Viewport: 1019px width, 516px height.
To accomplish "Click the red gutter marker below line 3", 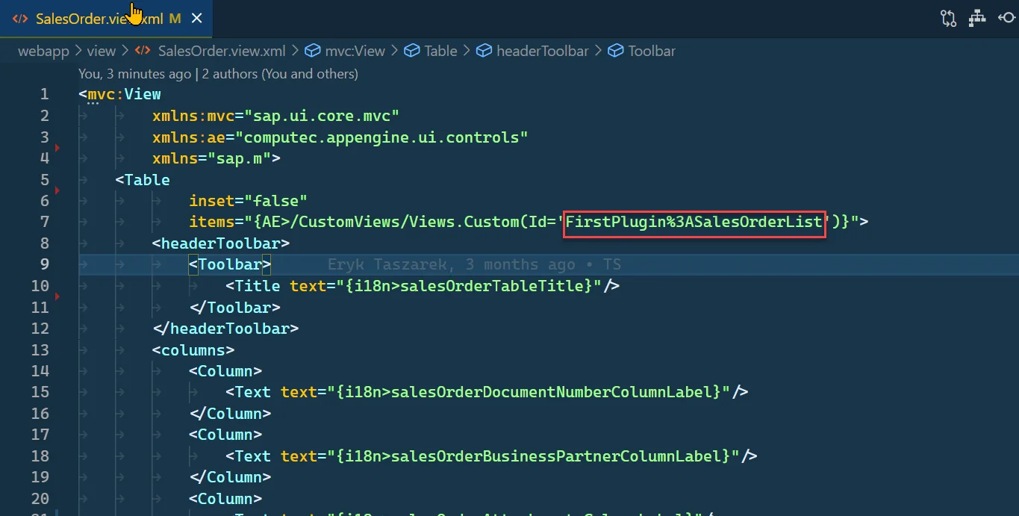I will click(57, 148).
